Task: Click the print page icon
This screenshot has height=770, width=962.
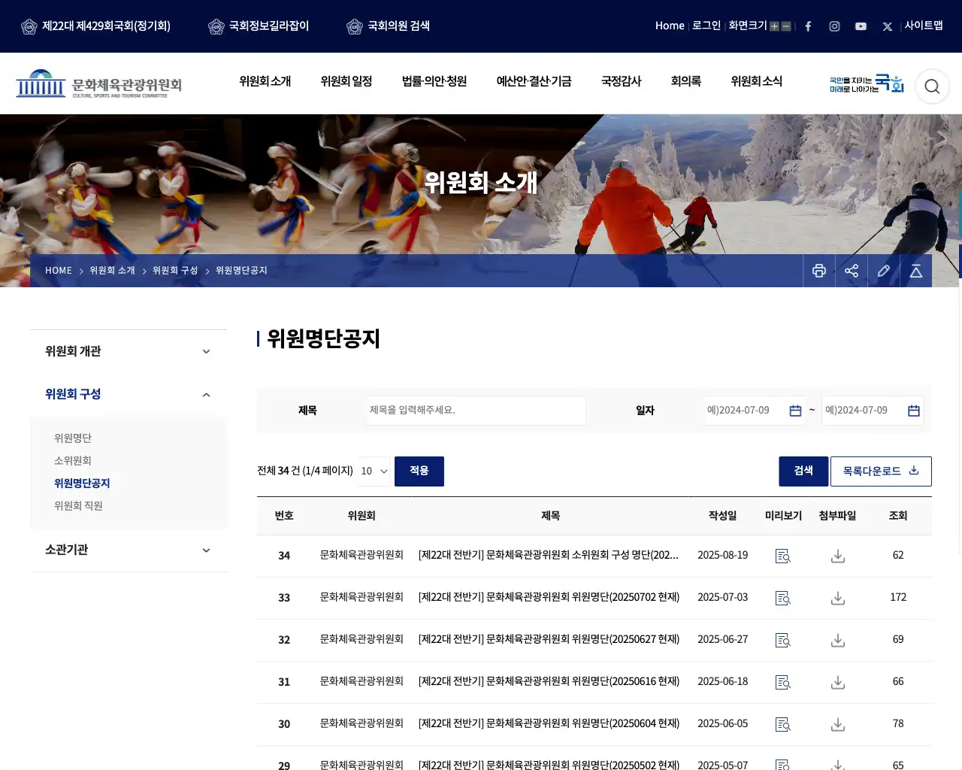Action: pos(819,271)
